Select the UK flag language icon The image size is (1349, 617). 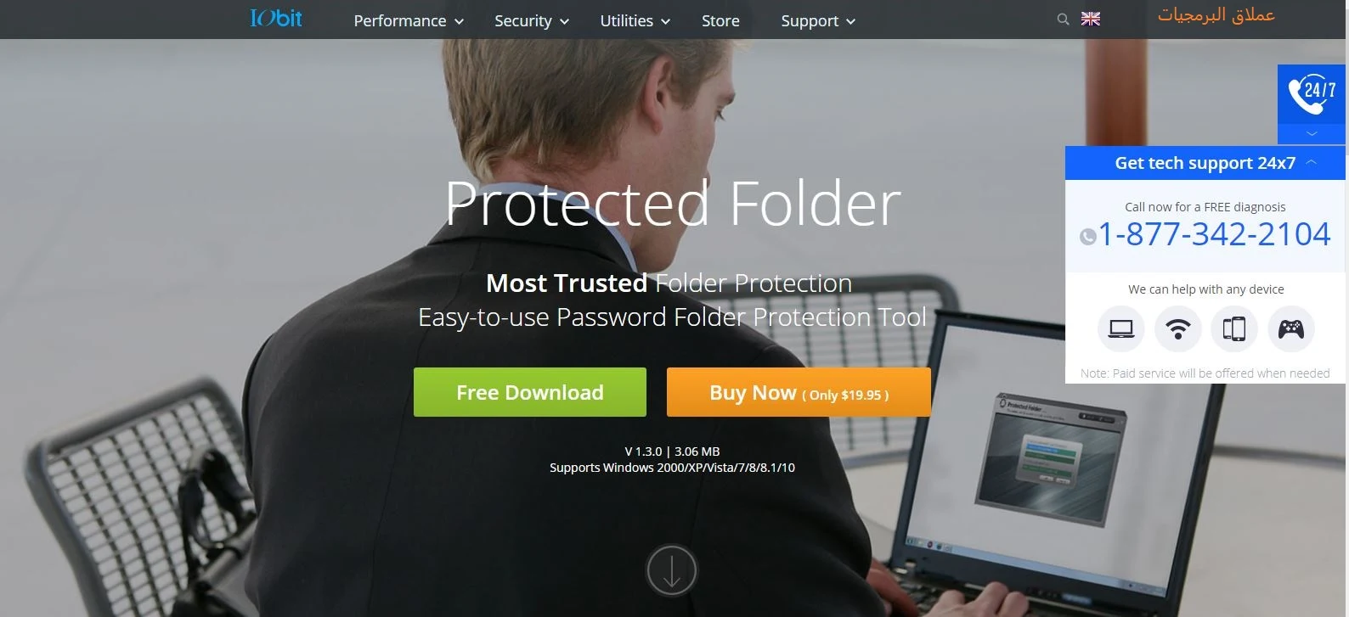1091,19
